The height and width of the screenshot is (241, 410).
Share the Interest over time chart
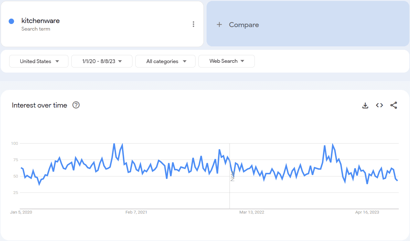394,105
